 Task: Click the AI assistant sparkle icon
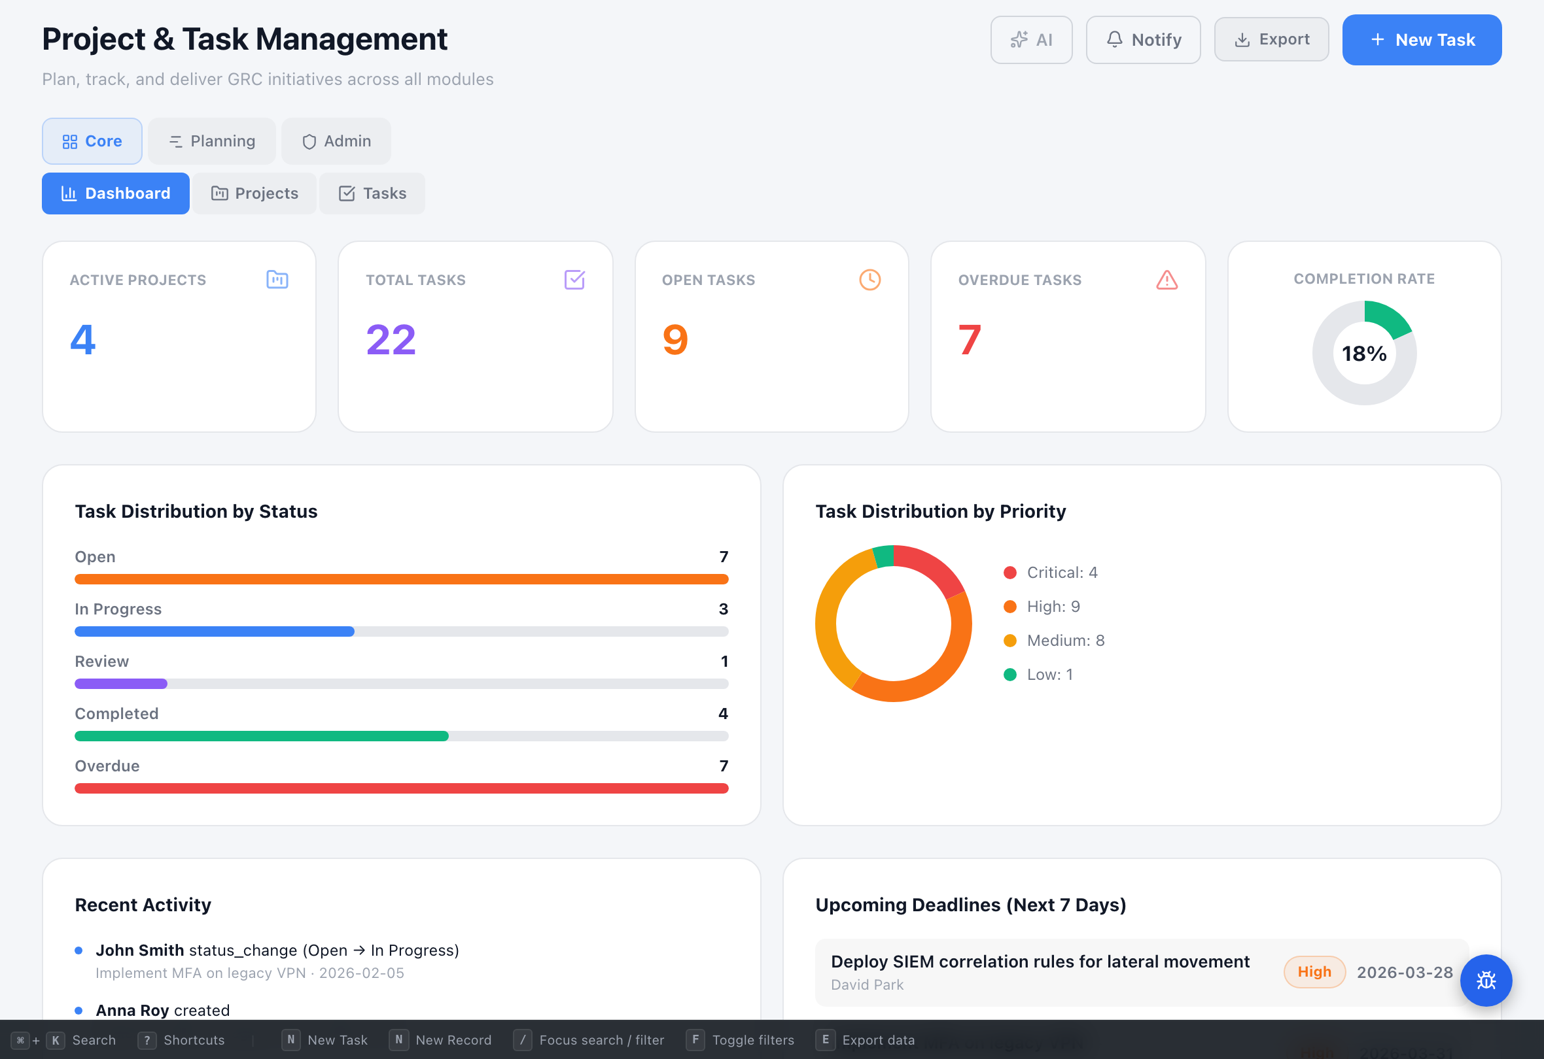(x=1019, y=39)
